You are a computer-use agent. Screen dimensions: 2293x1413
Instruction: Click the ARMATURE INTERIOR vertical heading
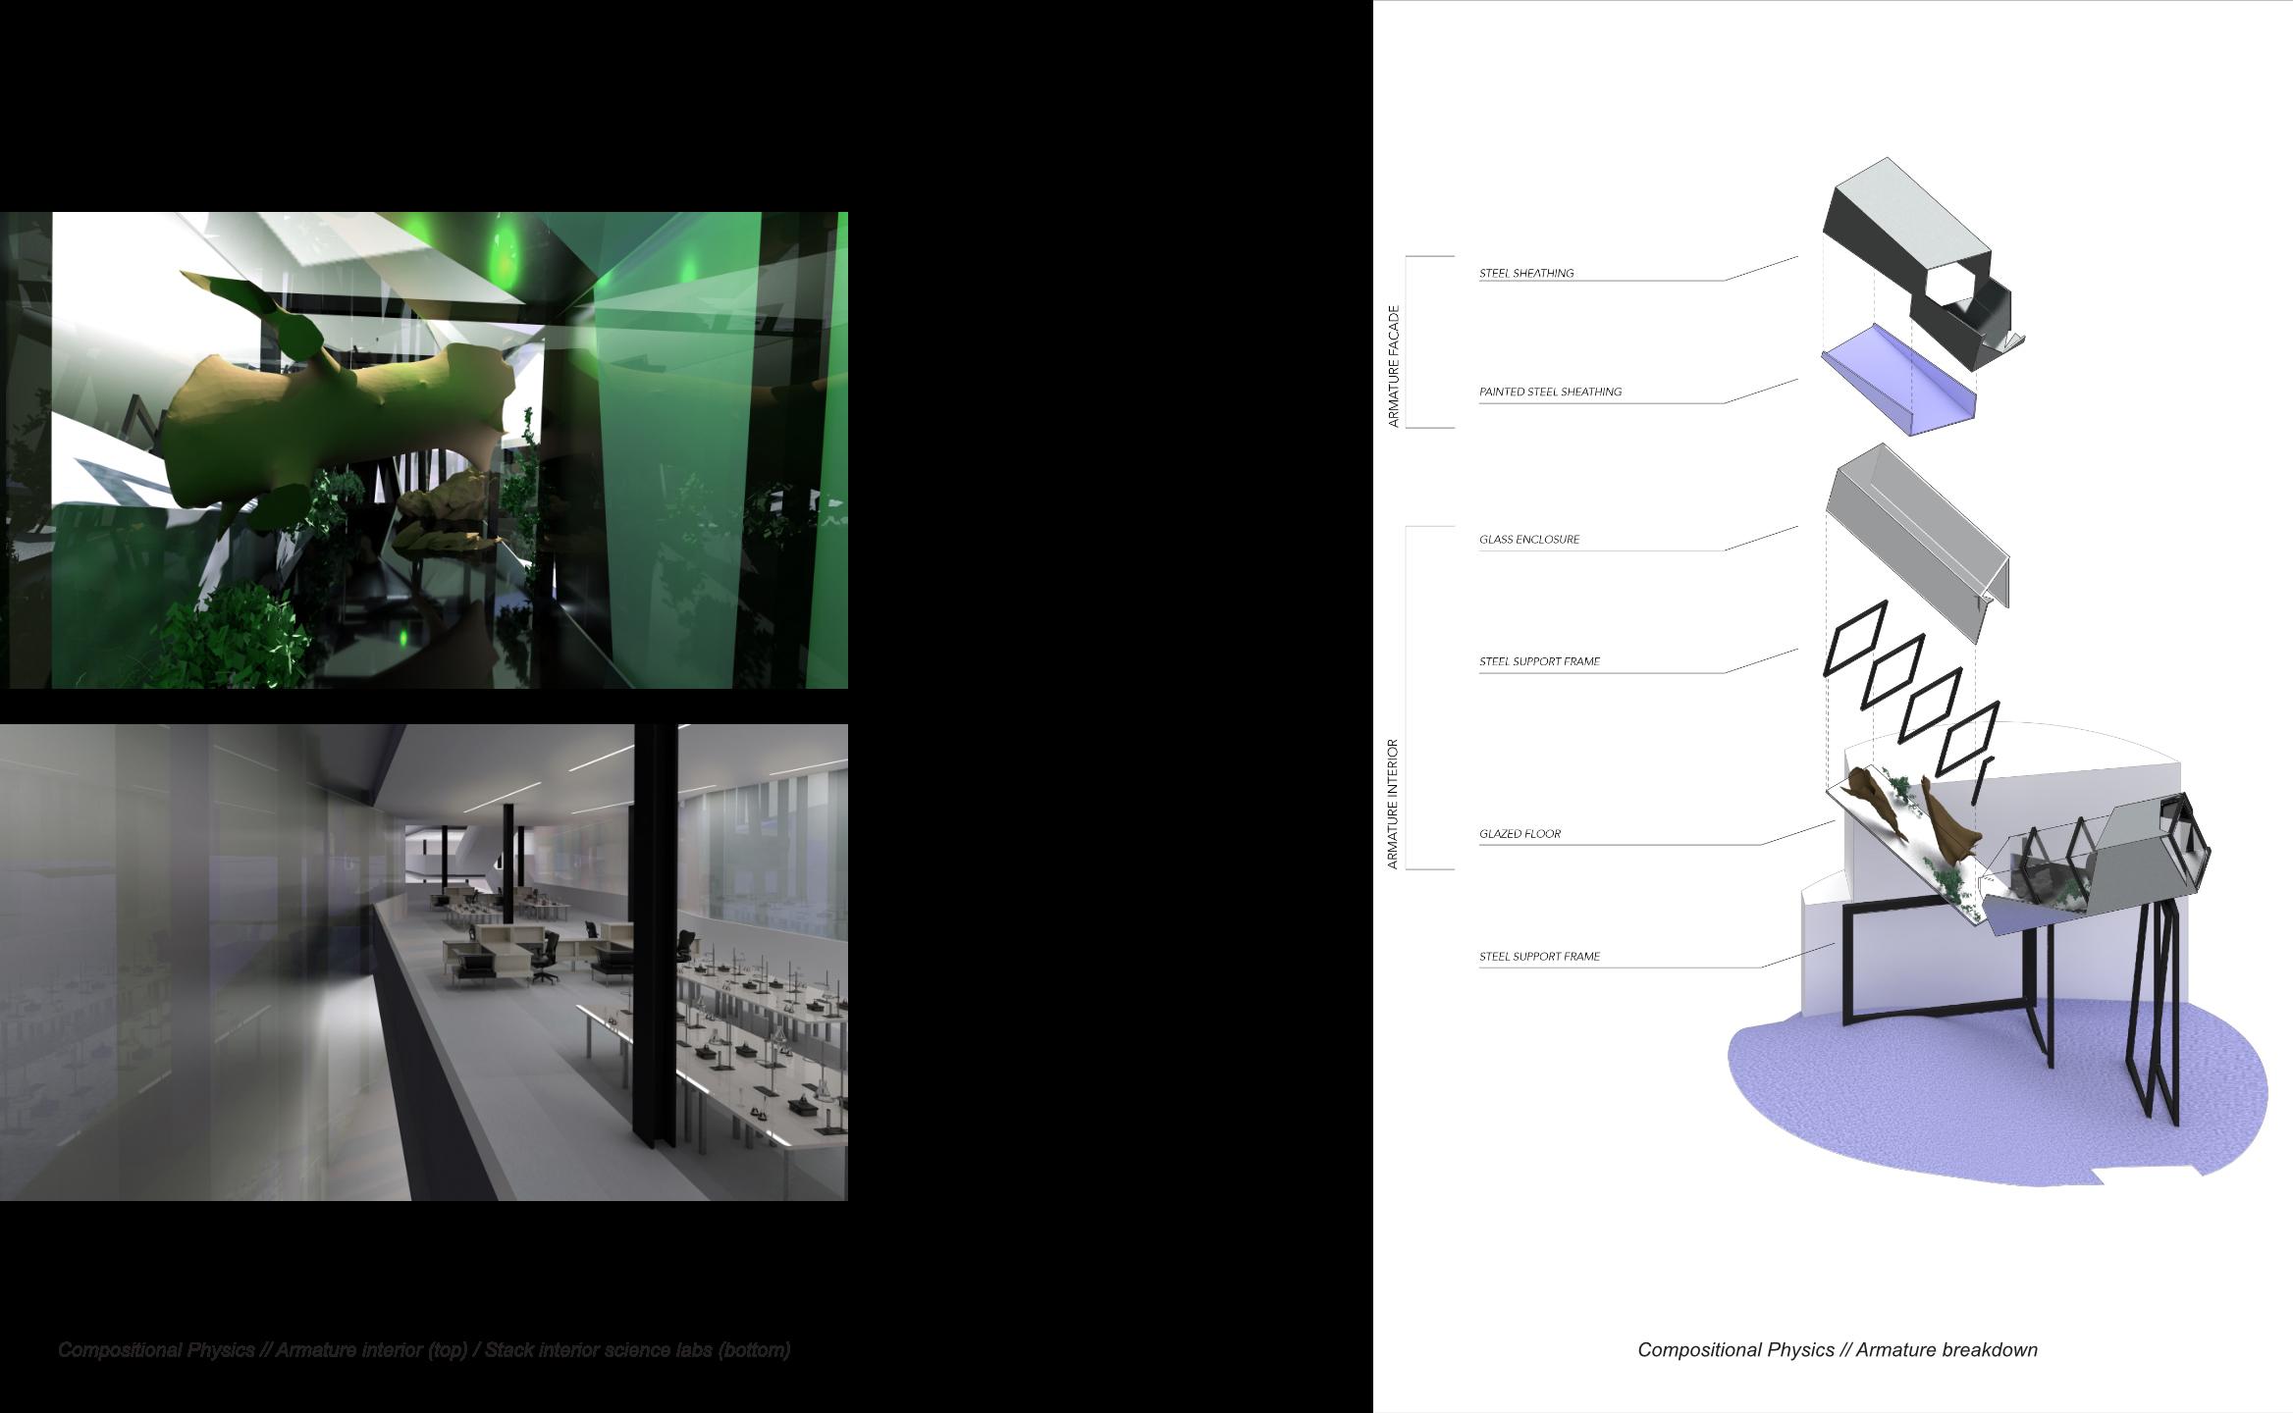pyautogui.click(x=1392, y=804)
